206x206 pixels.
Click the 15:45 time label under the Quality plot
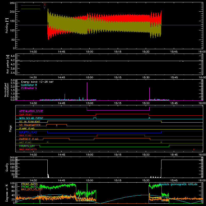pyautogui.click(x=174, y=181)
